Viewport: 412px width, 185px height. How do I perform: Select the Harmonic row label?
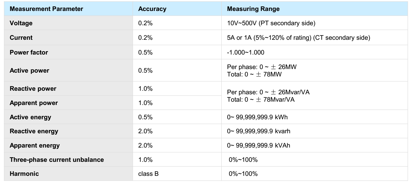coord(24,174)
